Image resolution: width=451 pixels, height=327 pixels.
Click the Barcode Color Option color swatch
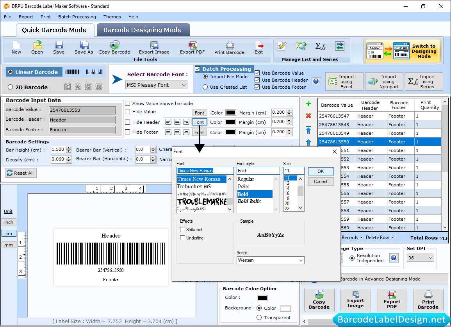[x=262, y=298]
